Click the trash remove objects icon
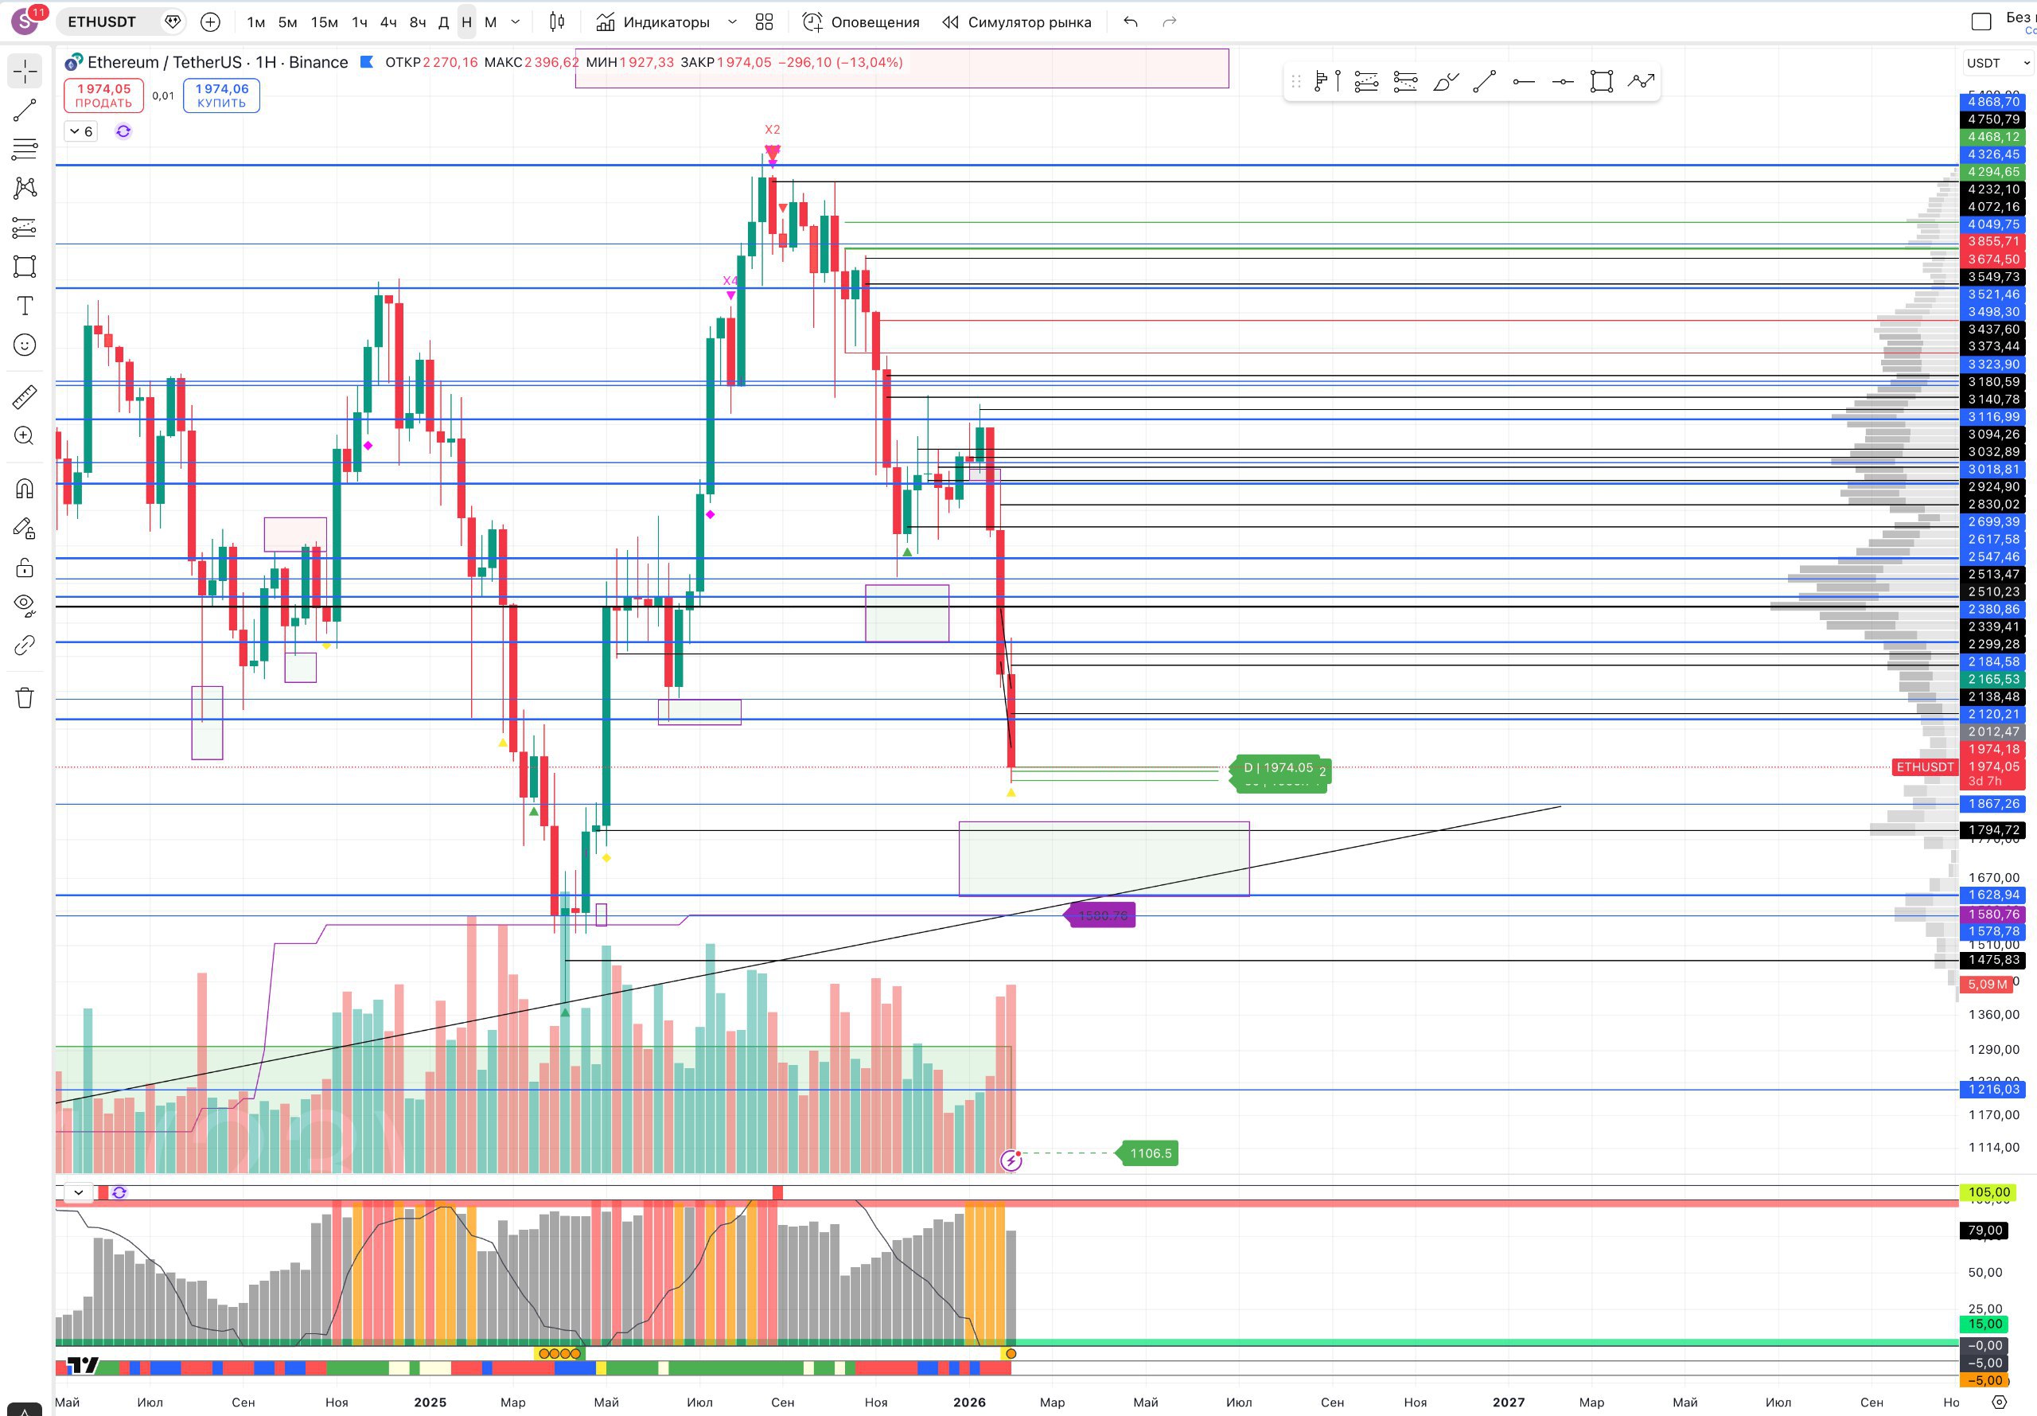Viewport: 2037px width, 1416px height. (25, 697)
